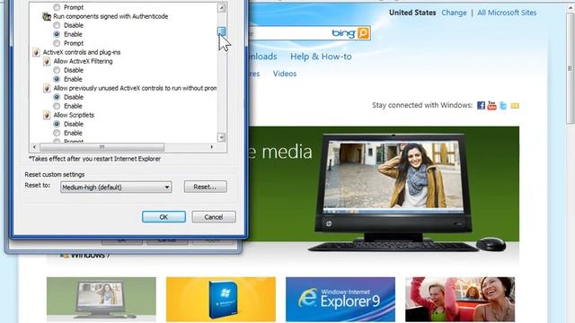Screen dimensions: 575x323
Task: Open the Windows 7 box thumbnail
Action: click(221, 299)
